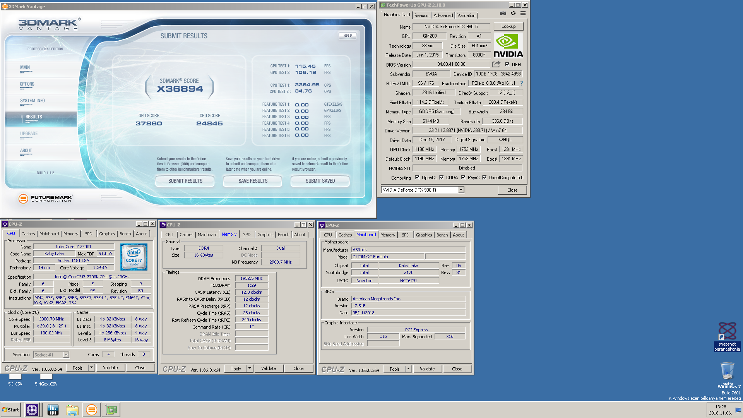Click Validate in CPU-Z Mainboard window
Viewport: 743px width, 418px height.
coord(427,369)
